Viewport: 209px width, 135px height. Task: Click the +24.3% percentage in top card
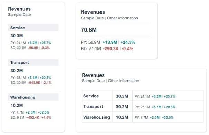[128, 42]
